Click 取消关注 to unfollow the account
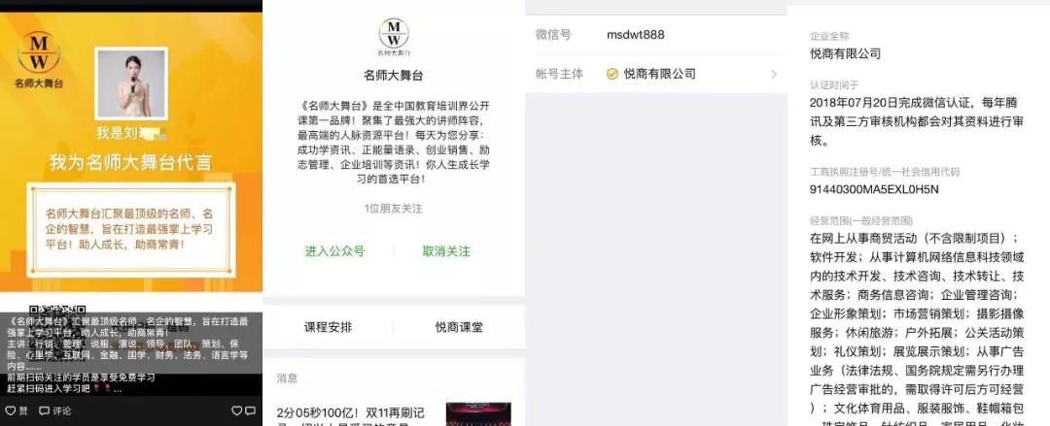 click(x=446, y=251)
